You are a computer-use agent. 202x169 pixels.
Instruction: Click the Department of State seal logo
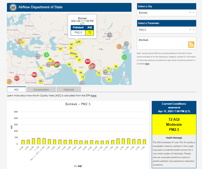pos(12,7)
